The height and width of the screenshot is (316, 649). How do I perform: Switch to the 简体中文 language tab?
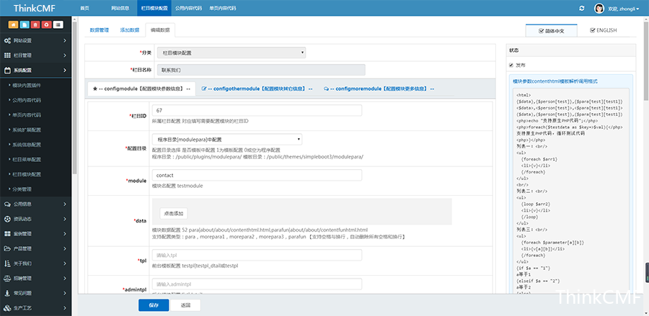pyautogui.click(x=552, y=30)
